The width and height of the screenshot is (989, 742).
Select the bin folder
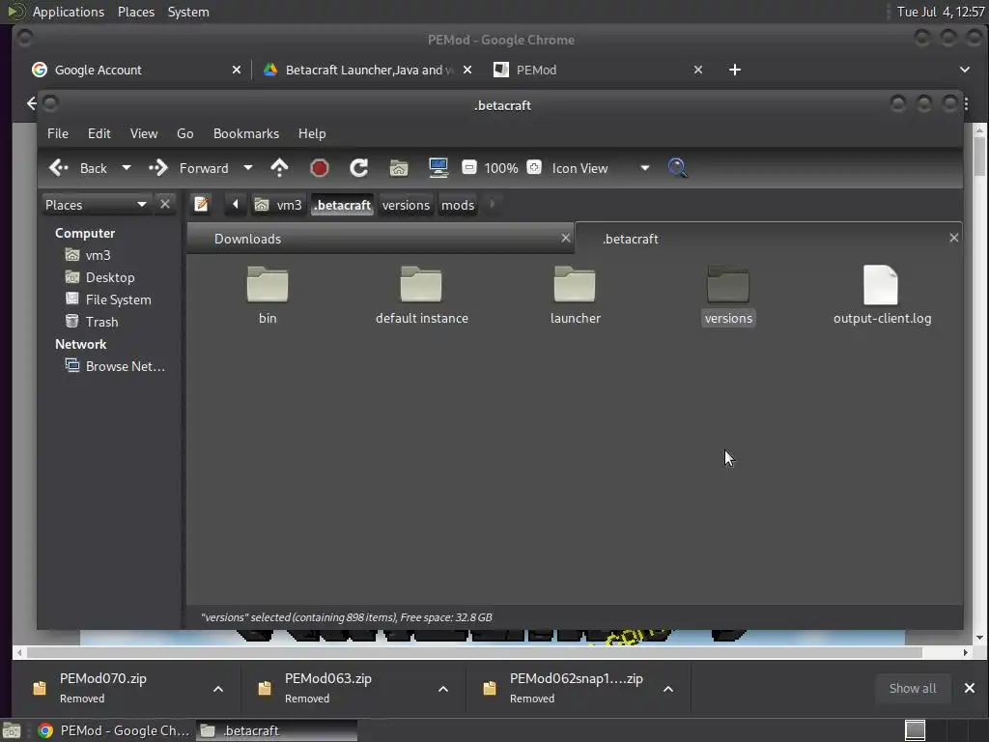click(x=268, y=296)
